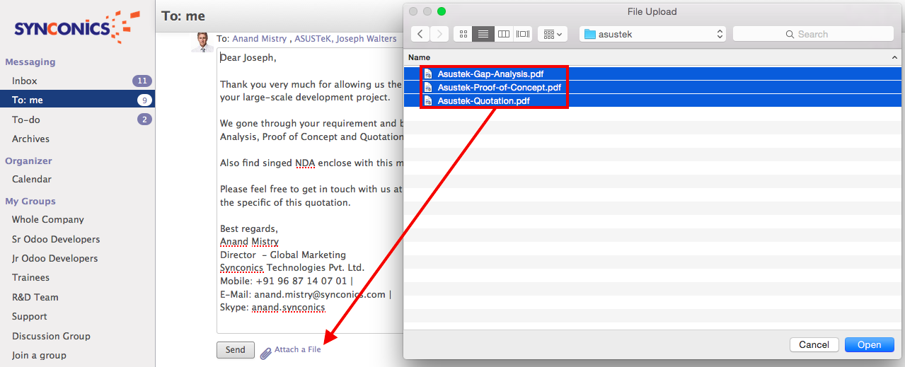
Task: Switch to column view in file dialog
Action: [503, 34]
